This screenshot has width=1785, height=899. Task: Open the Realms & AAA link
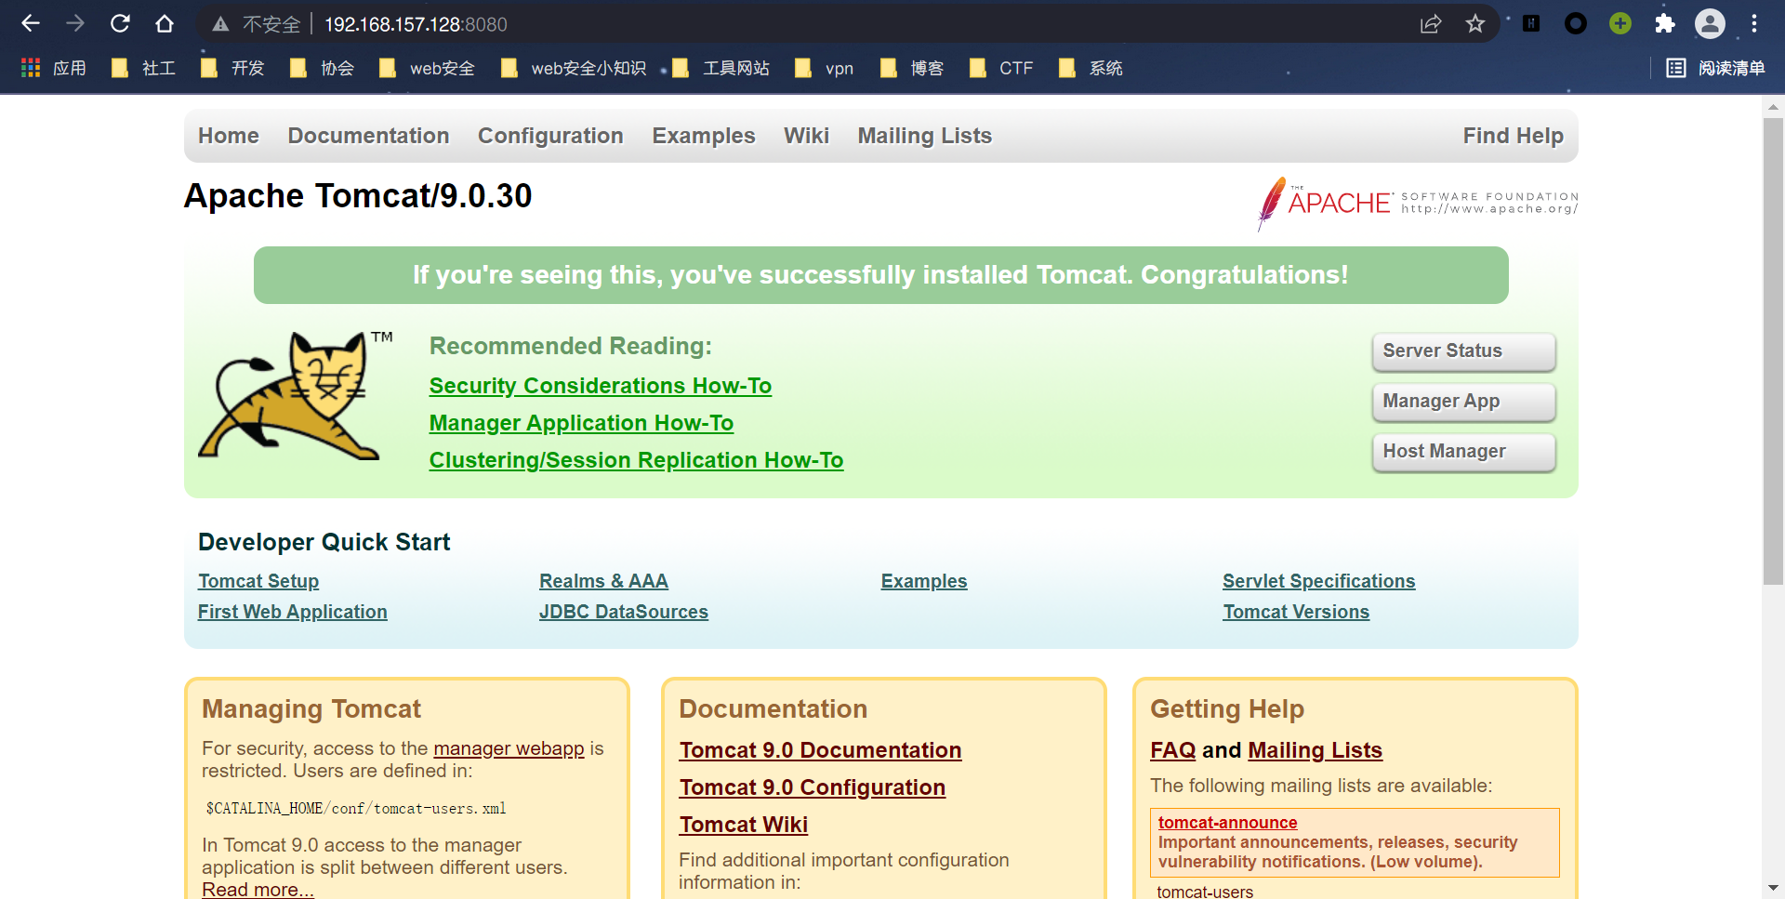pos(603,581)
